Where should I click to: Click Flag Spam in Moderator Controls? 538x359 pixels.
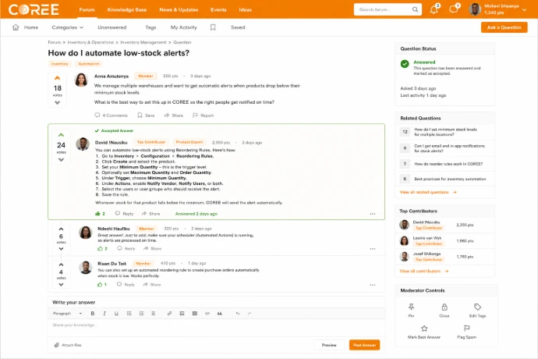466,332
